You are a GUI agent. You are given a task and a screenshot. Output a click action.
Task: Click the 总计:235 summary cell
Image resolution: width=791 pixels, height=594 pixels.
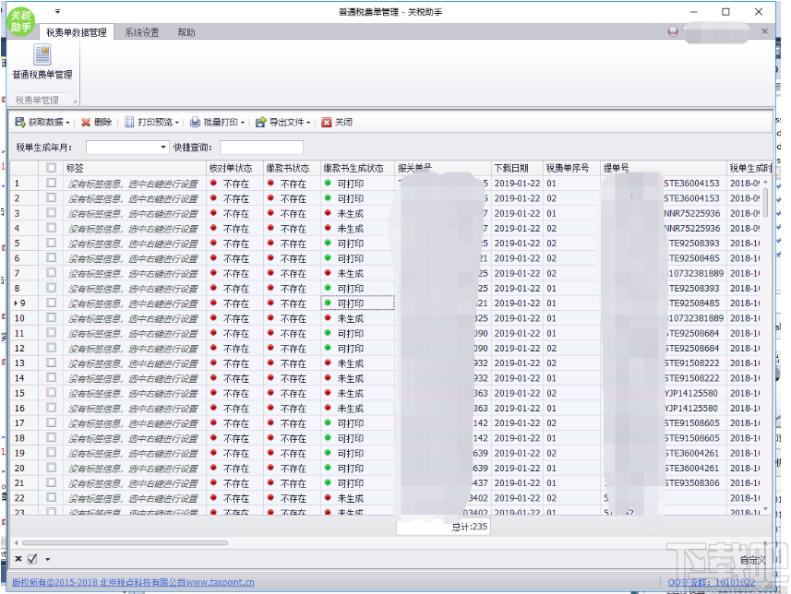tap(443, 527)
